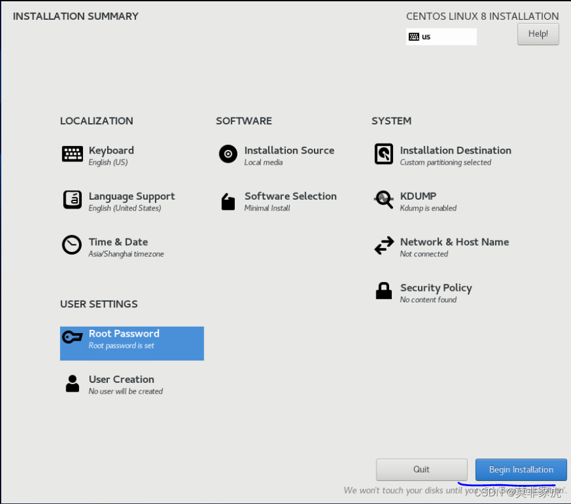
Task: Open User Creation label
Action: tap(122, 380)
